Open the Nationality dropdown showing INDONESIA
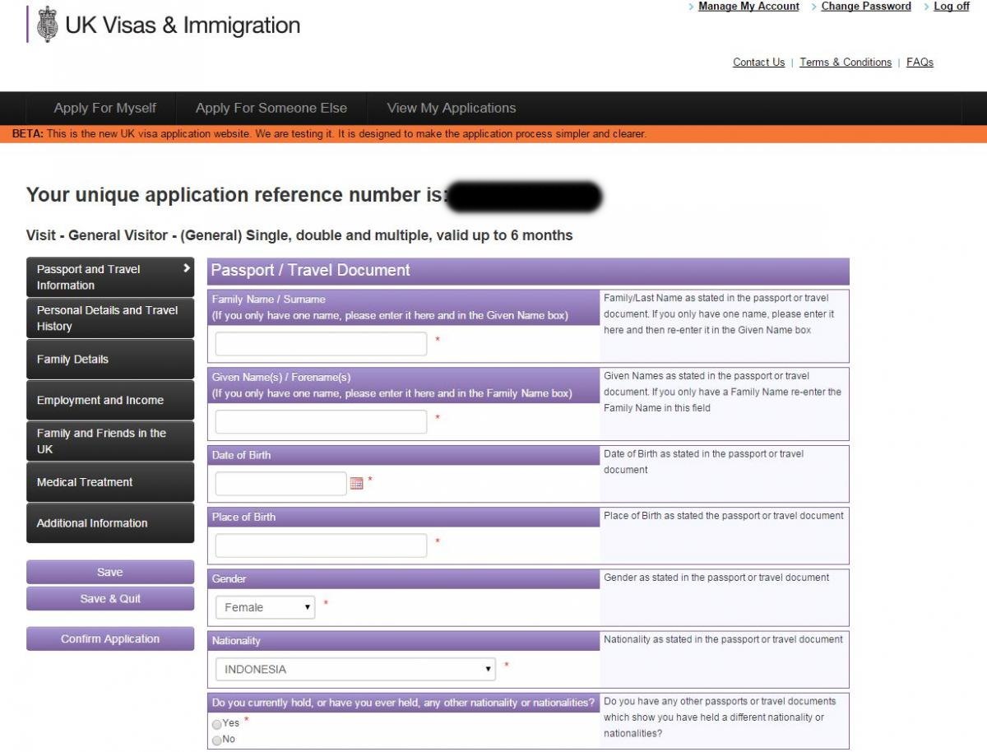Screen dimensions: 987x752 355,669
